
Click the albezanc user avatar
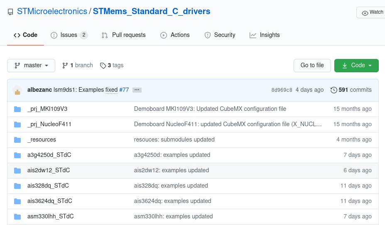[17, 90]
